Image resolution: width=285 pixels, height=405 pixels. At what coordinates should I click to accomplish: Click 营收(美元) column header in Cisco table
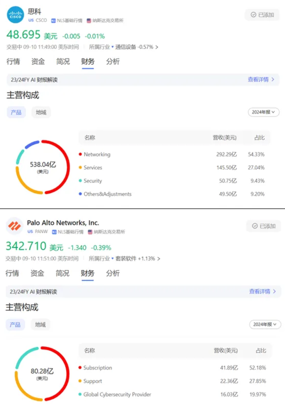point(225,138)
